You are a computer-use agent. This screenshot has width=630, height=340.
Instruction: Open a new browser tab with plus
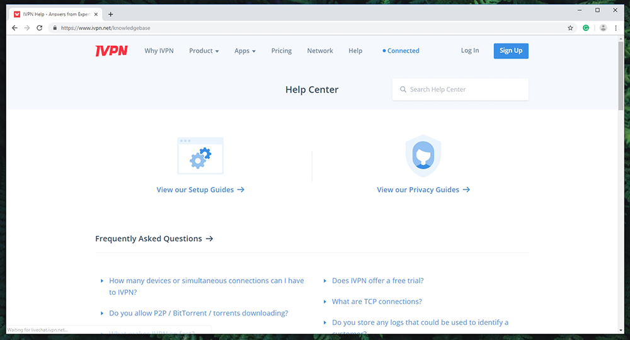click(110, 14)
